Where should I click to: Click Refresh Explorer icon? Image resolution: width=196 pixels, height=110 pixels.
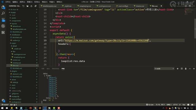31,6
